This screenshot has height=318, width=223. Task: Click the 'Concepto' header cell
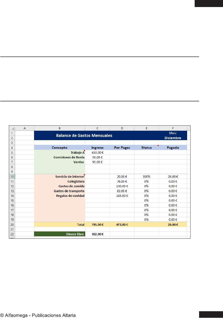[x=60, y=147]
